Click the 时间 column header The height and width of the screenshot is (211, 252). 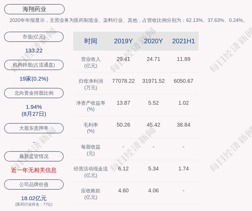[x=91, y=41]
